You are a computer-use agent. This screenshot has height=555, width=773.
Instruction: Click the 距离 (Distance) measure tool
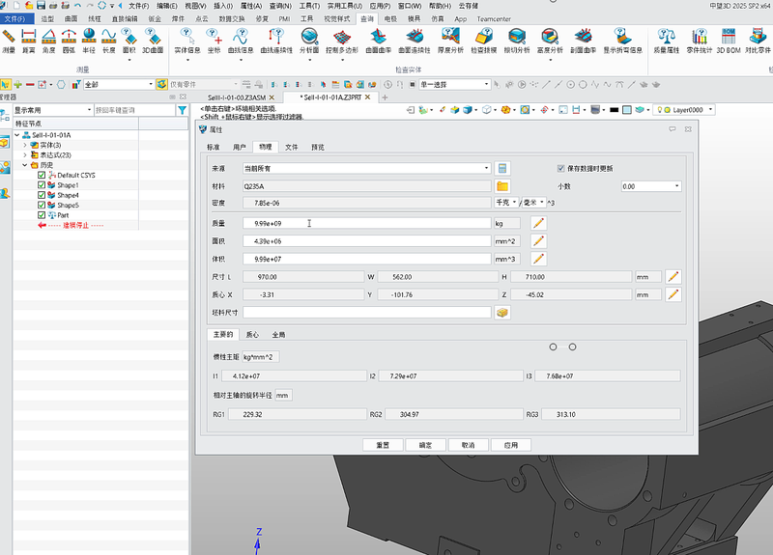(x=29, y=40)
